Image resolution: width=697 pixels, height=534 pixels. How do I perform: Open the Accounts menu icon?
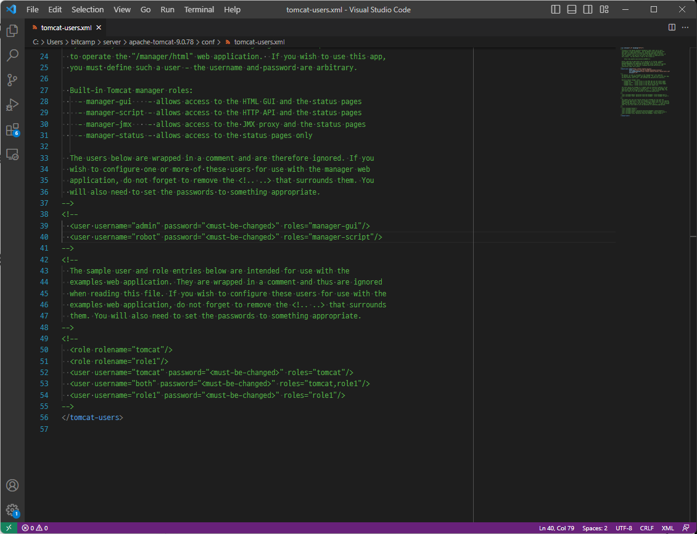[12, 485]
